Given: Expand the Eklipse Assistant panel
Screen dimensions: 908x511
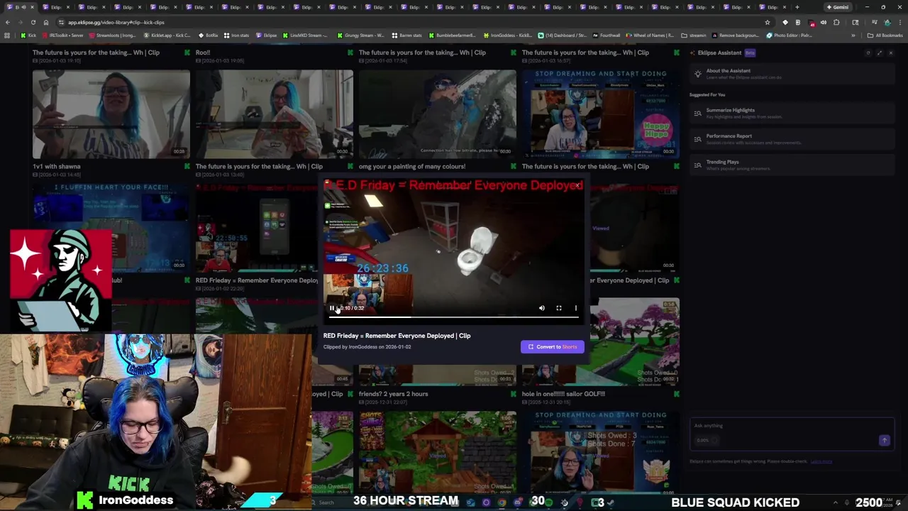Looking at the screenshot, I should [x=880, y=53].
